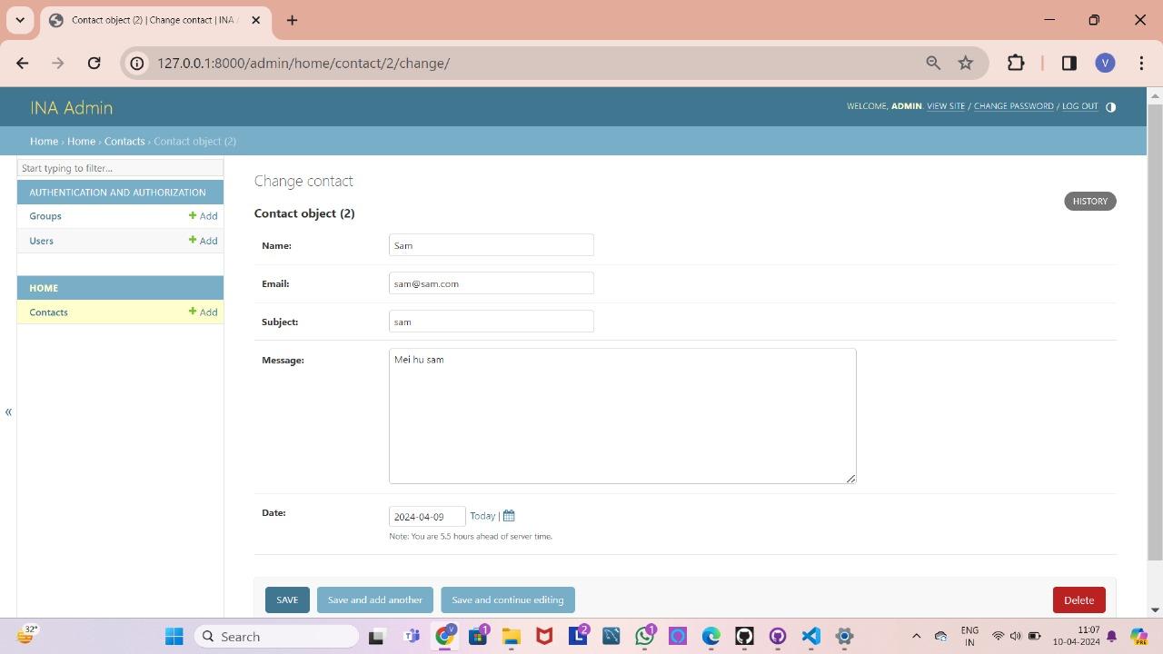The width and height of the screenshot is (1163, 654).
Task: Open Visual Studio Code from the taskbar
Action: click(x=810, y=636)
